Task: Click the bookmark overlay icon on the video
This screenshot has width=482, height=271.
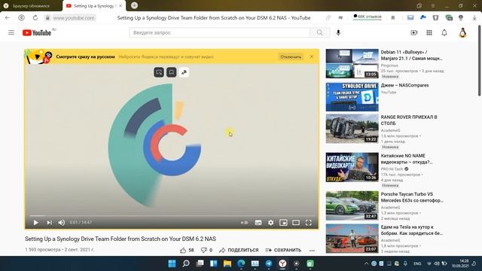Action: [x=171, y=72]
